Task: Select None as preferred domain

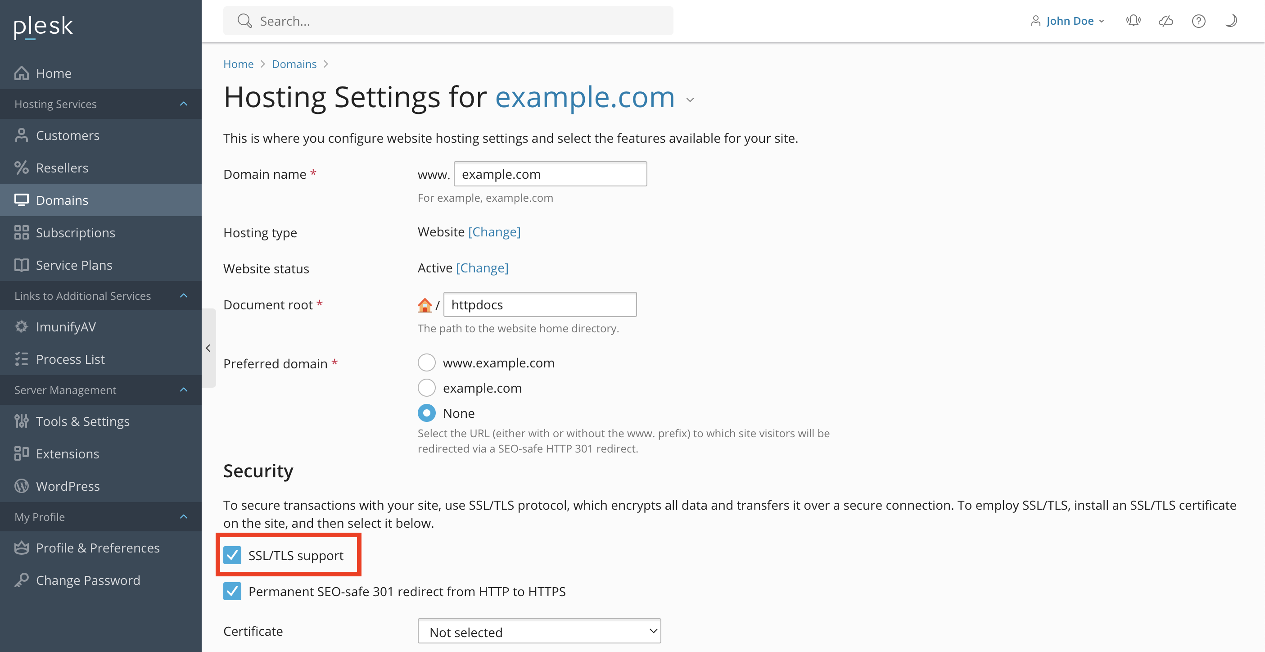Action: pyautogui.click(x=426, y=412)
